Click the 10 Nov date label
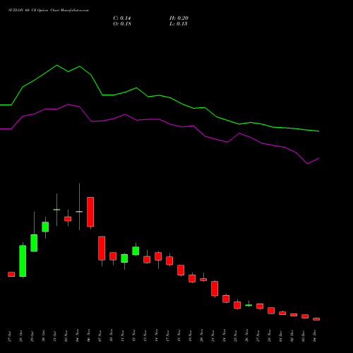The height and width of the screenshot is (353, 353). click(112, 336)
